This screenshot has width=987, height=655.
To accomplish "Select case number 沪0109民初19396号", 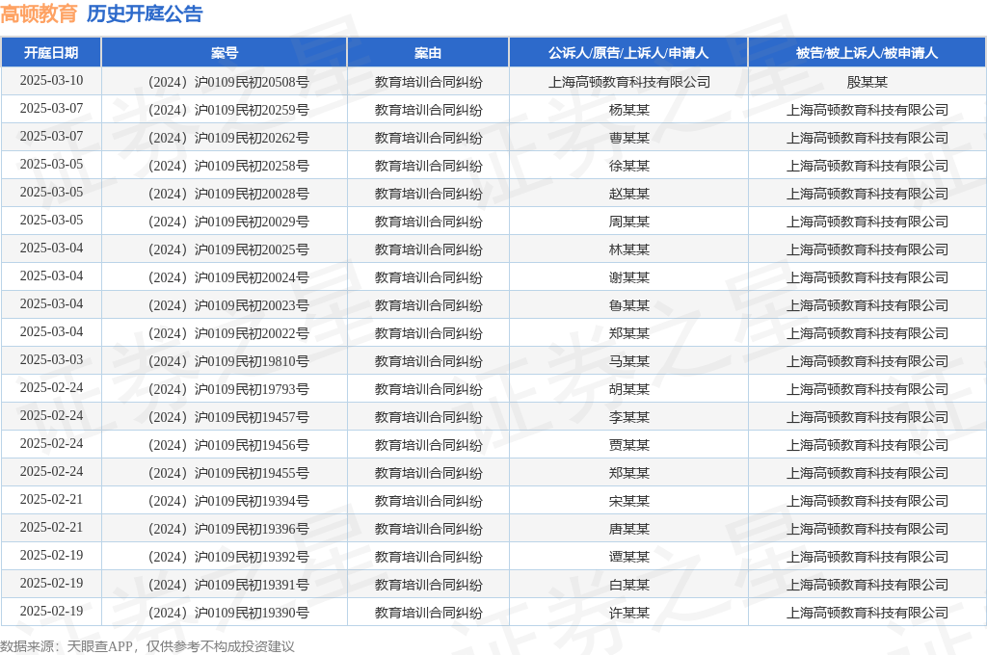I will [252, 529].
